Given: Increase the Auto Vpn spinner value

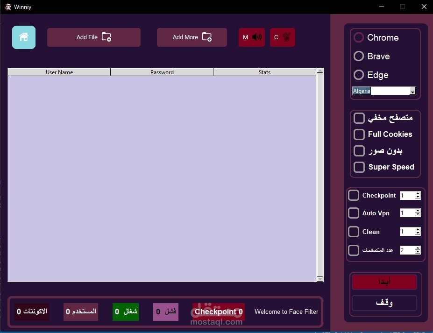Looking at the screenshot, I should click(x=418, y=211).
